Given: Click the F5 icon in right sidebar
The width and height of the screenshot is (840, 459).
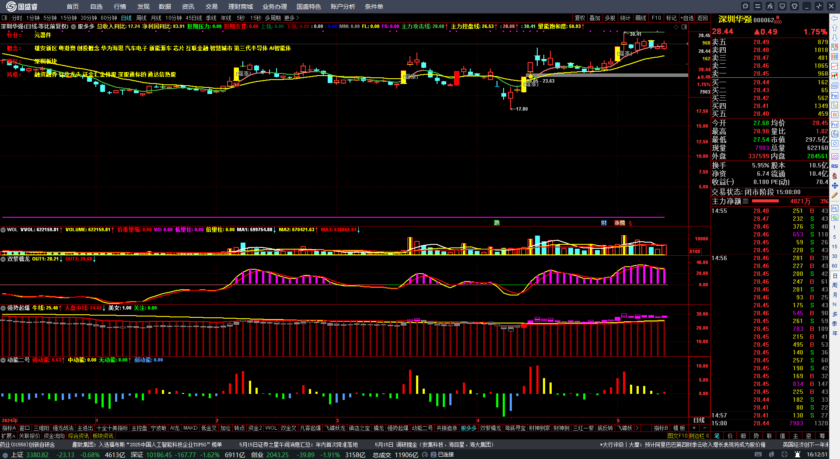Looking at the screenshot, I should click(x=835, y=209).
